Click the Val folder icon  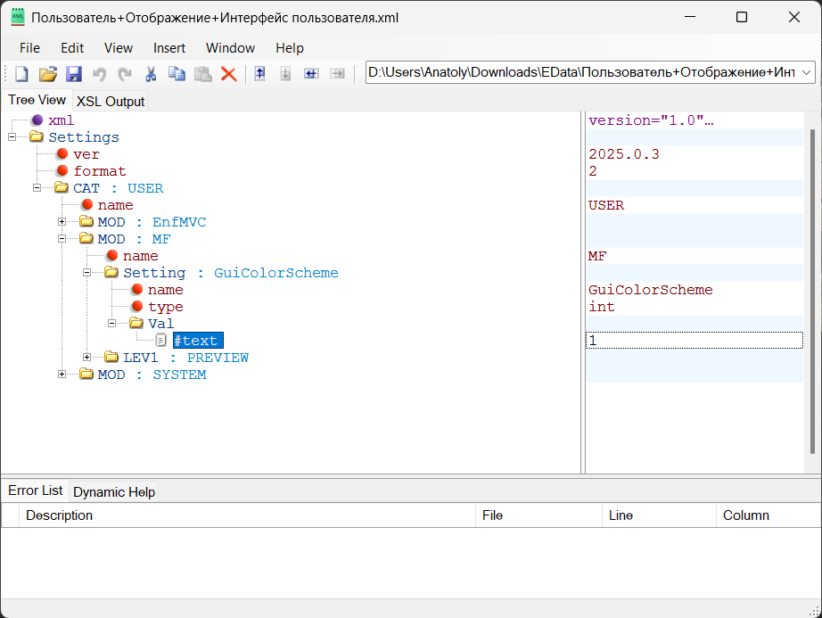[x=136, y=323]
